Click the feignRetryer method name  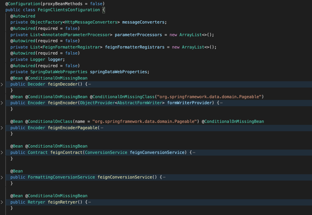(x=62, y=202)
